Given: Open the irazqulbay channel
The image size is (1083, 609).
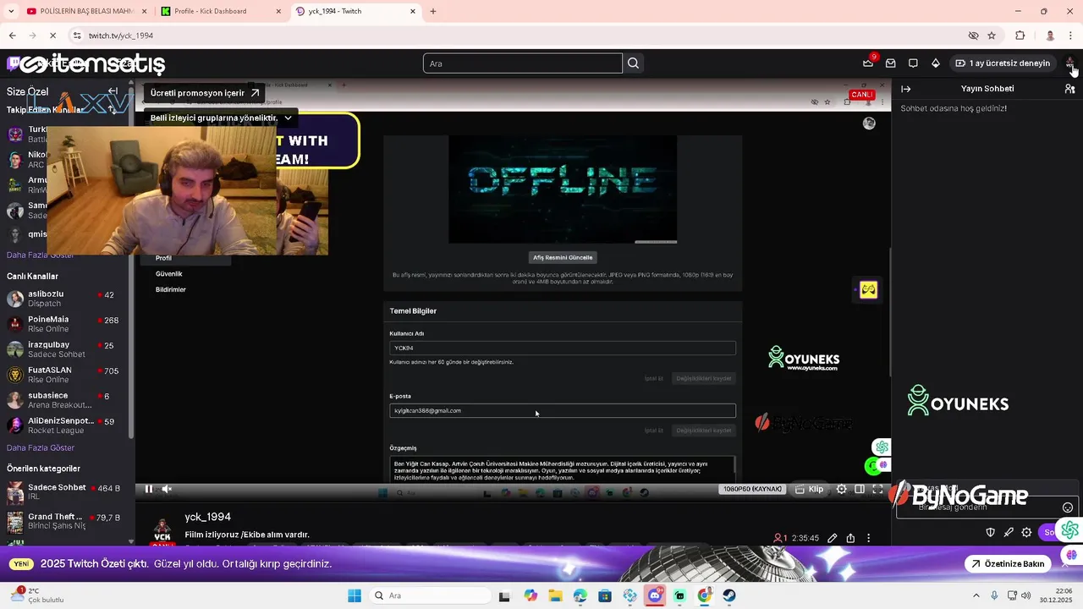Looking at the screenshot, I should click(x=66, y=349).
